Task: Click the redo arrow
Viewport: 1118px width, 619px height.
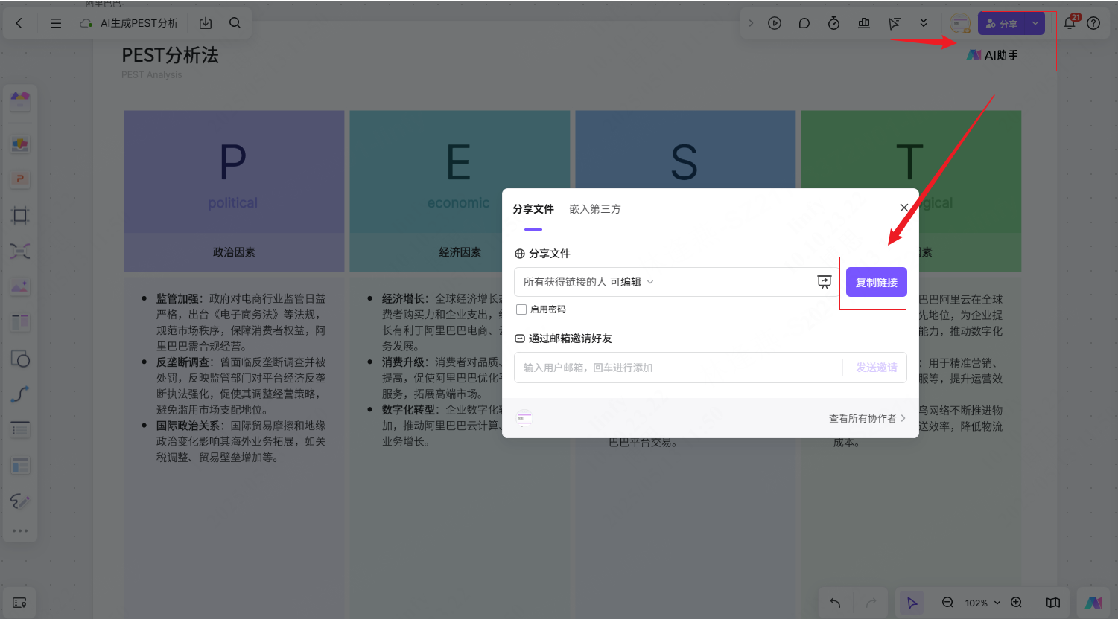Action: (871, 603)
